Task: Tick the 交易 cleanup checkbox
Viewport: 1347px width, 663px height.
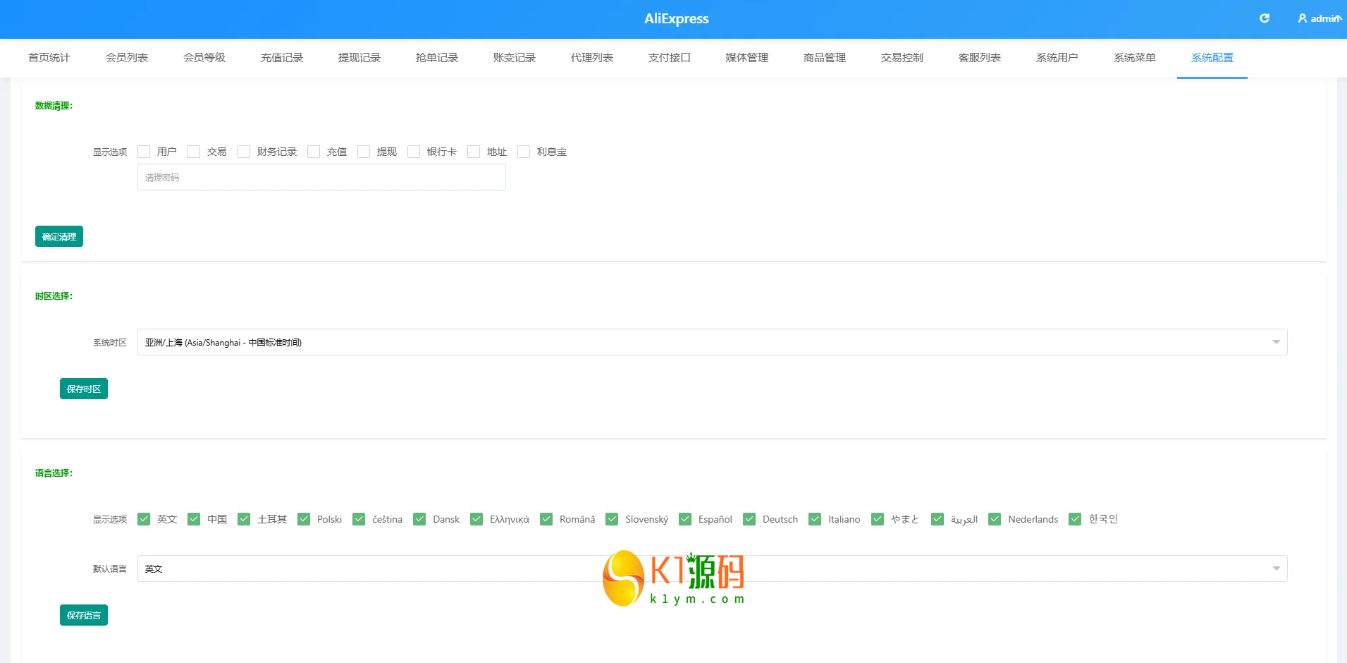Action: tap(194, 152)
